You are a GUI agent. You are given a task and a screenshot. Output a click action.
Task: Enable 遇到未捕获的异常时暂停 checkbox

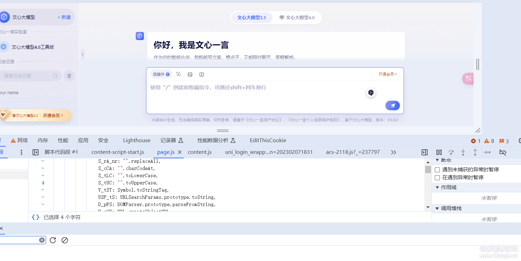(437, 170)
